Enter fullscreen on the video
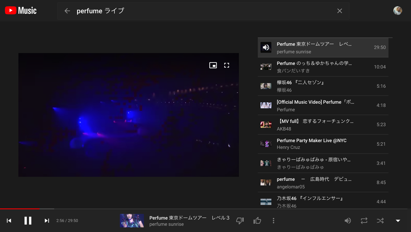The width and height of the screenshot is (411, 232). coord(227,65)
